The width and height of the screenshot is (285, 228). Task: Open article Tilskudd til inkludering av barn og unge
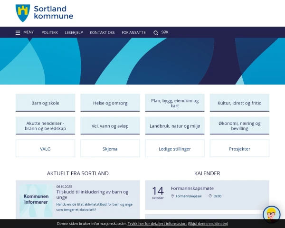tap(92, 194)
